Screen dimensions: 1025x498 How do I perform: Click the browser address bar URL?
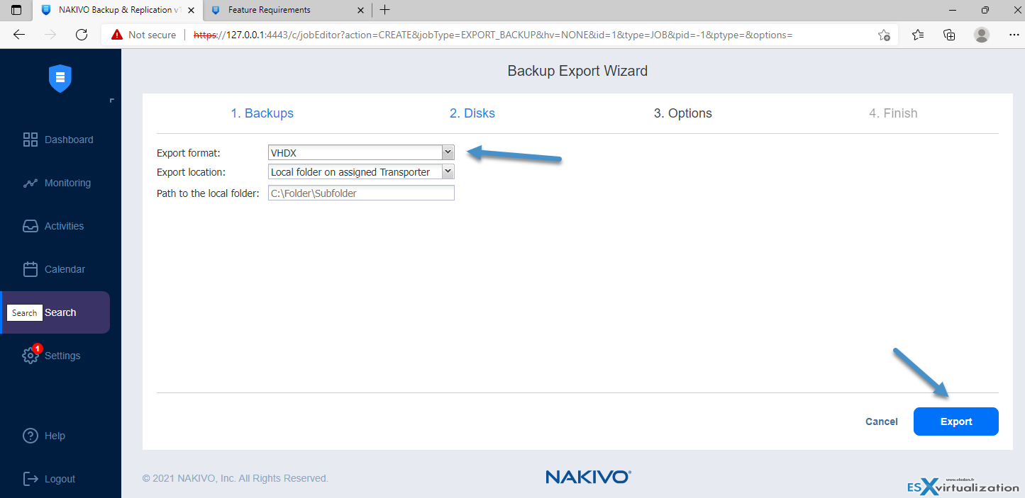tap(493, 35)
